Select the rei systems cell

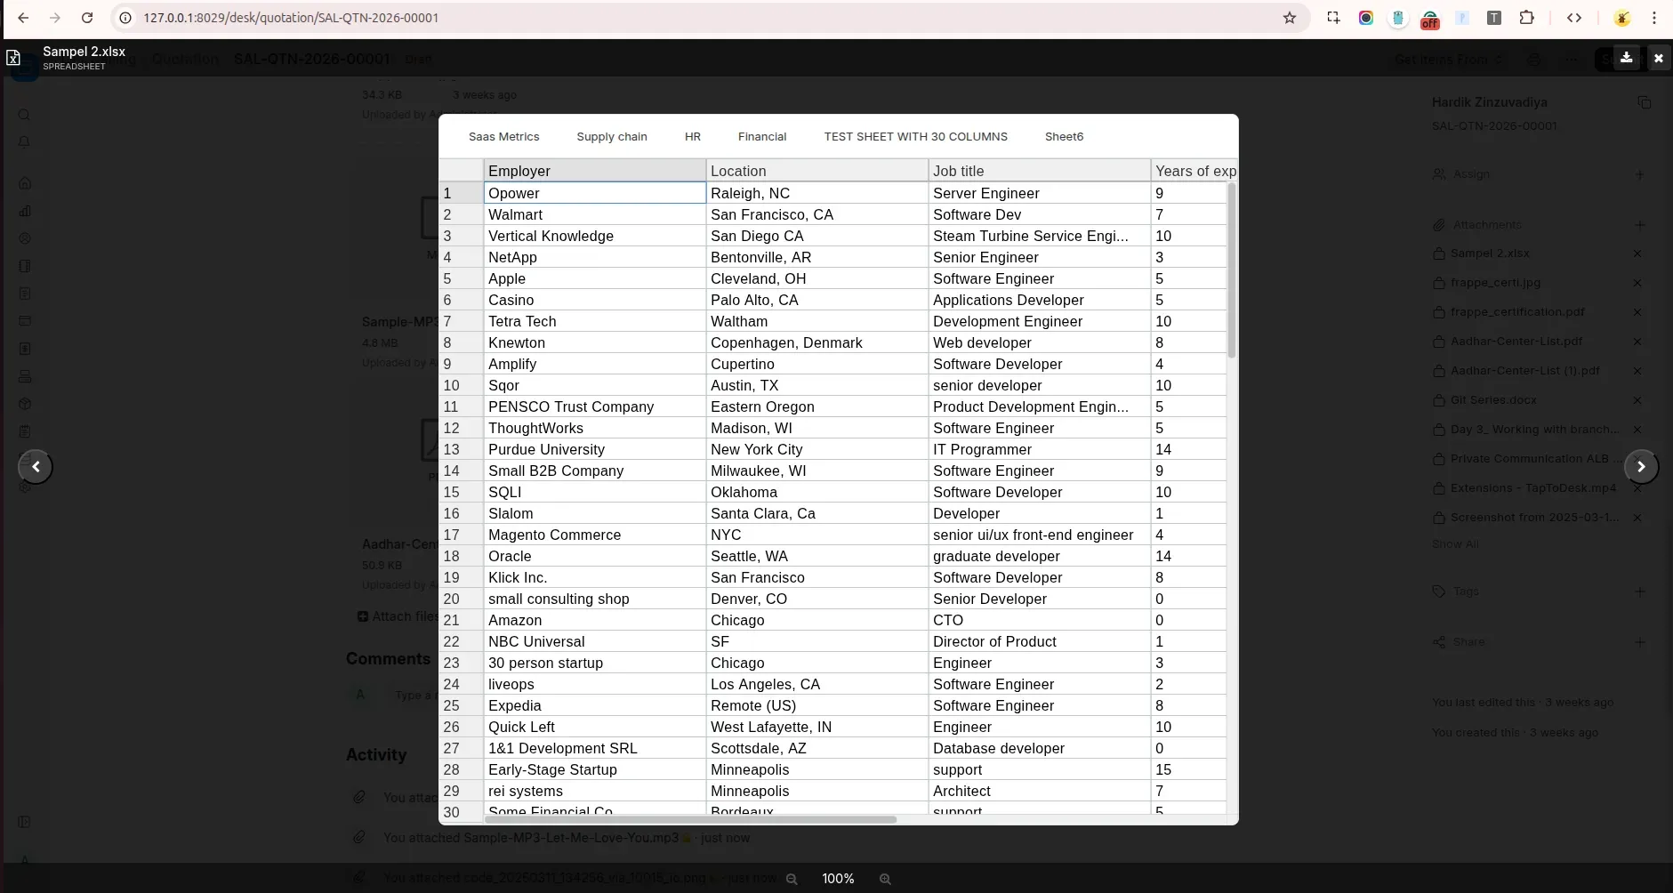[x=595, y=791]
